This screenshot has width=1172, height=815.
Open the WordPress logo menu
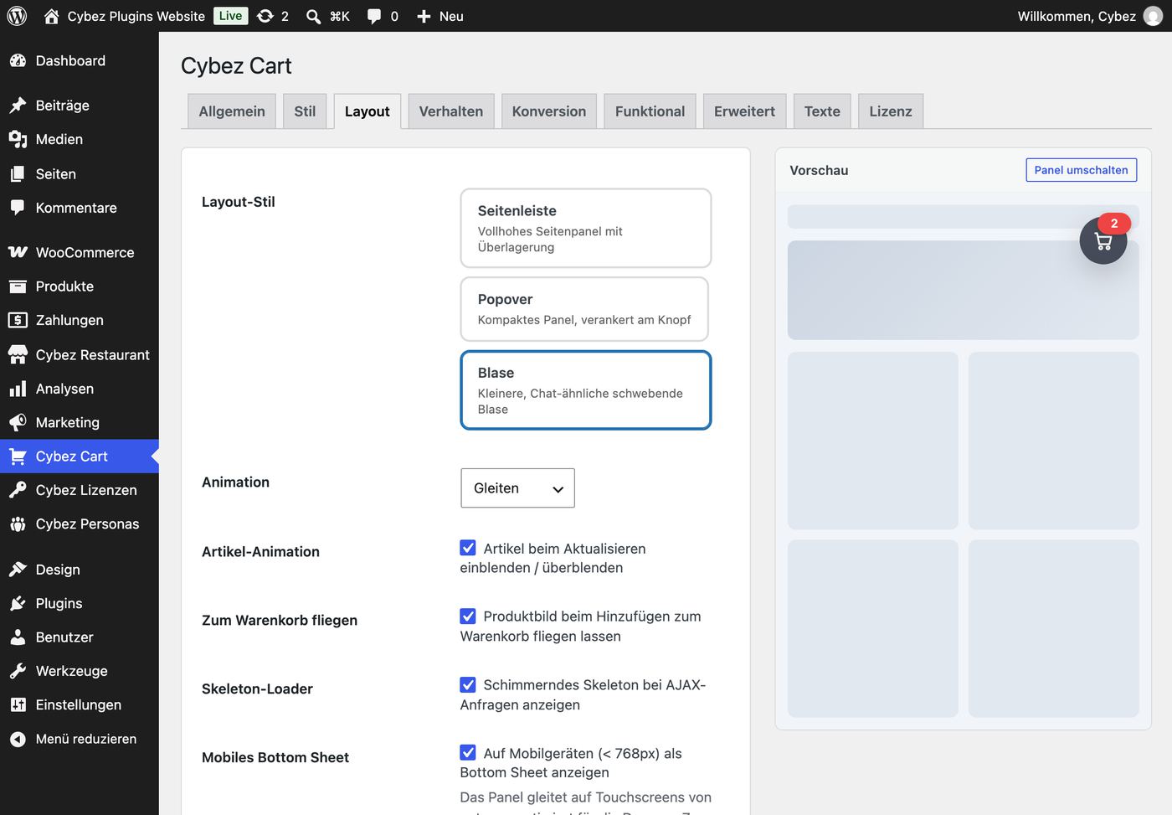pos(17,16)
